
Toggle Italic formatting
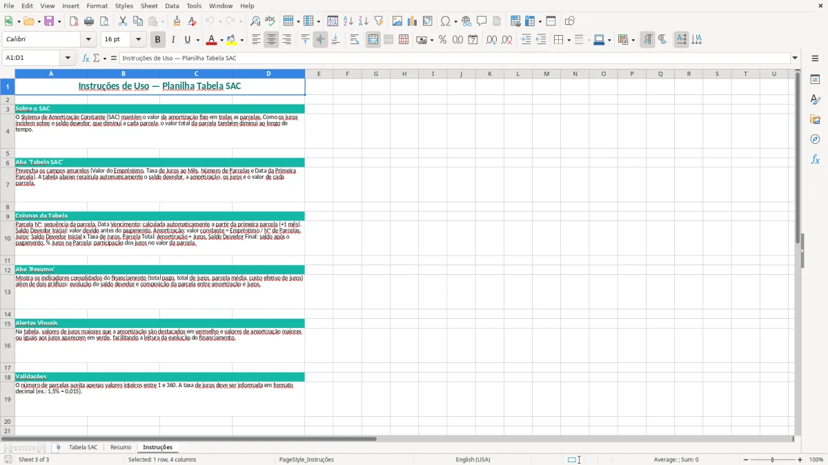[x=172, y=40]
